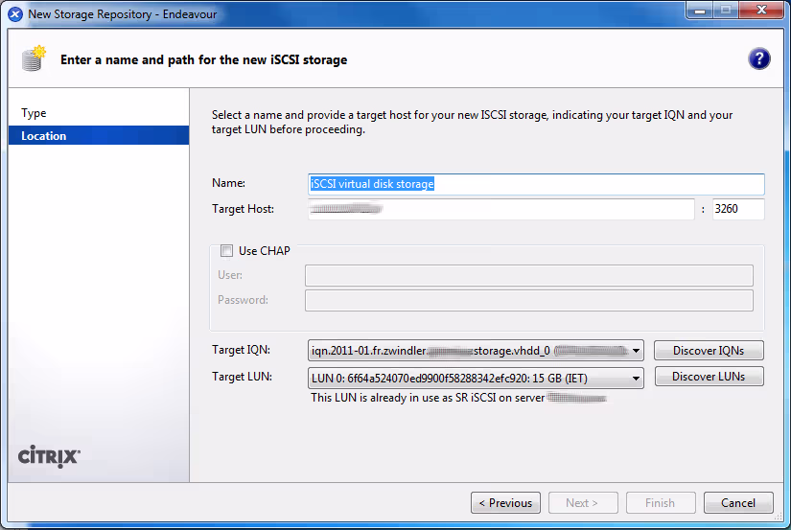This screenshot has height=530, width=791.
Task: Go back with the Previous button
Action: (x=505, y=503)
